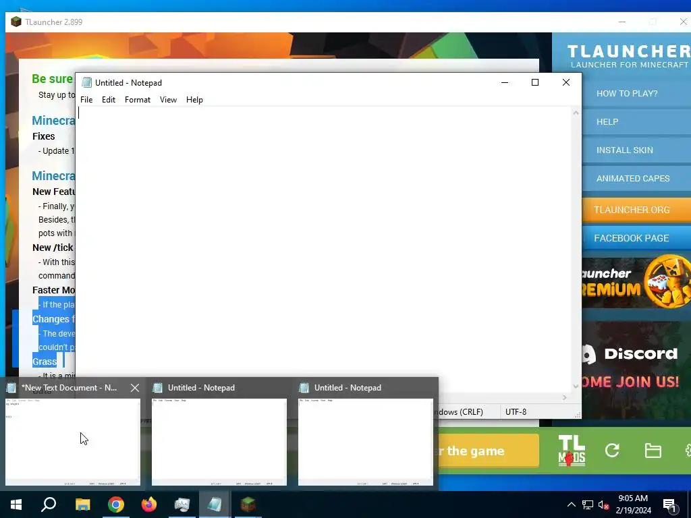Click the TLauncher title bar cube icon
The height and width of the screenshot is (518, 691).
(x=16, y=22)
